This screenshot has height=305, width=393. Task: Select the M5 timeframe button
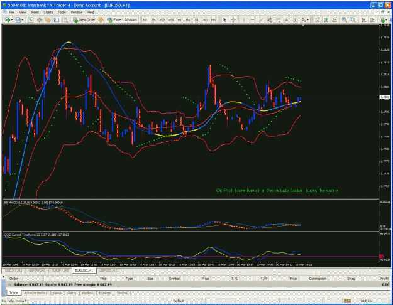point(153,19)
